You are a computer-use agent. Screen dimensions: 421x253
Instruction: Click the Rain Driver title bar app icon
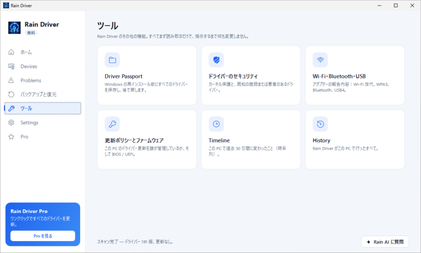click(x=6, y=5)
